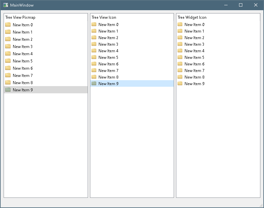The height and width of the screenshot is (208, 264).
Task: Select text New Item 2 in Tree Widget Icon
Action: pos(194,38)
